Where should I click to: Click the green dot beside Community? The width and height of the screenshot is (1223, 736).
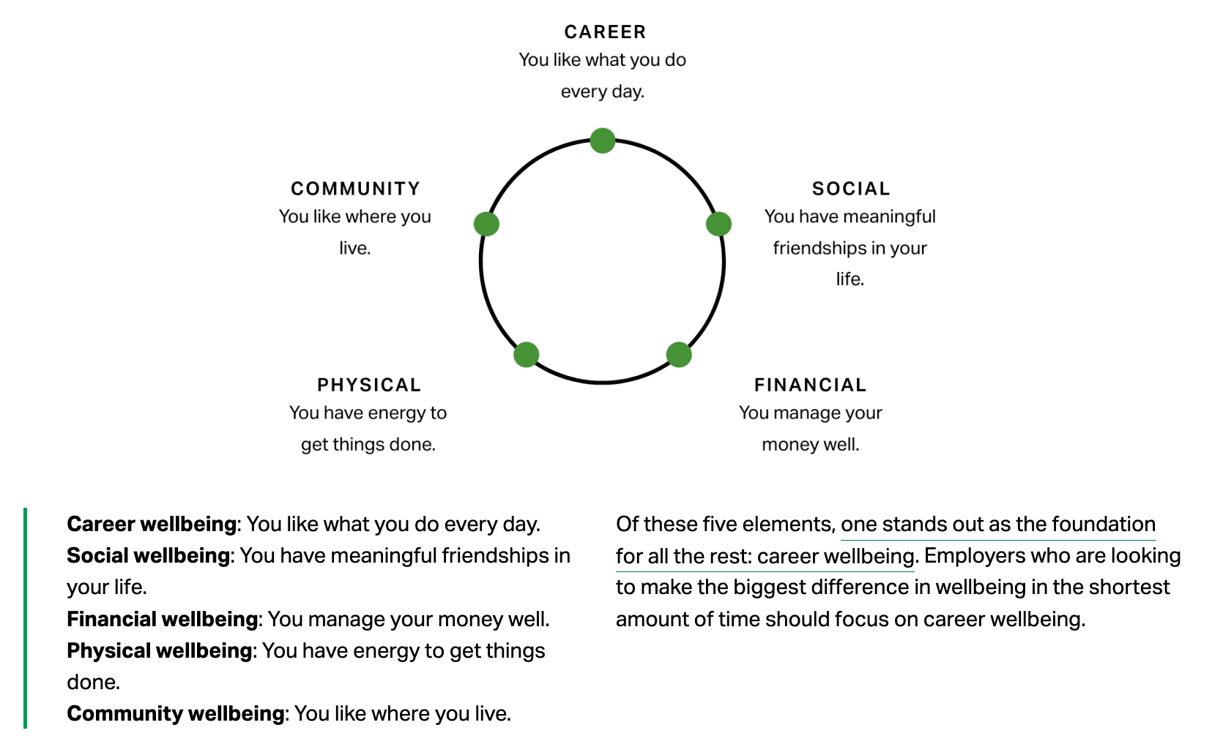486,224
